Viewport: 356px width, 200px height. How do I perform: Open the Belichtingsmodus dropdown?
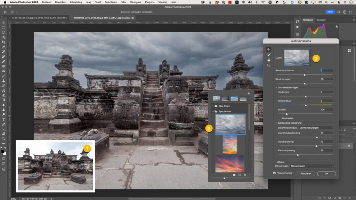(316, 128)
